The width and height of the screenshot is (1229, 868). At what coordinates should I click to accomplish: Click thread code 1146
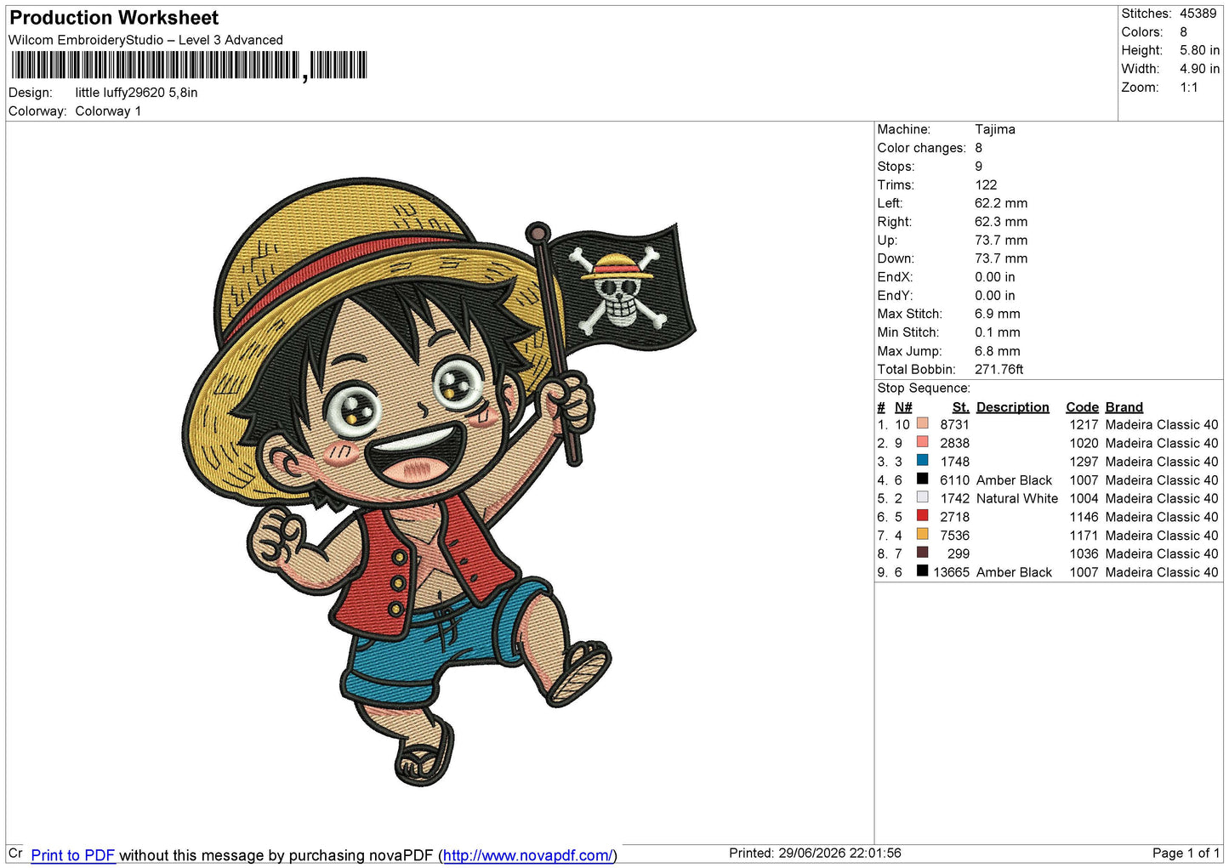coord(1084,517)
